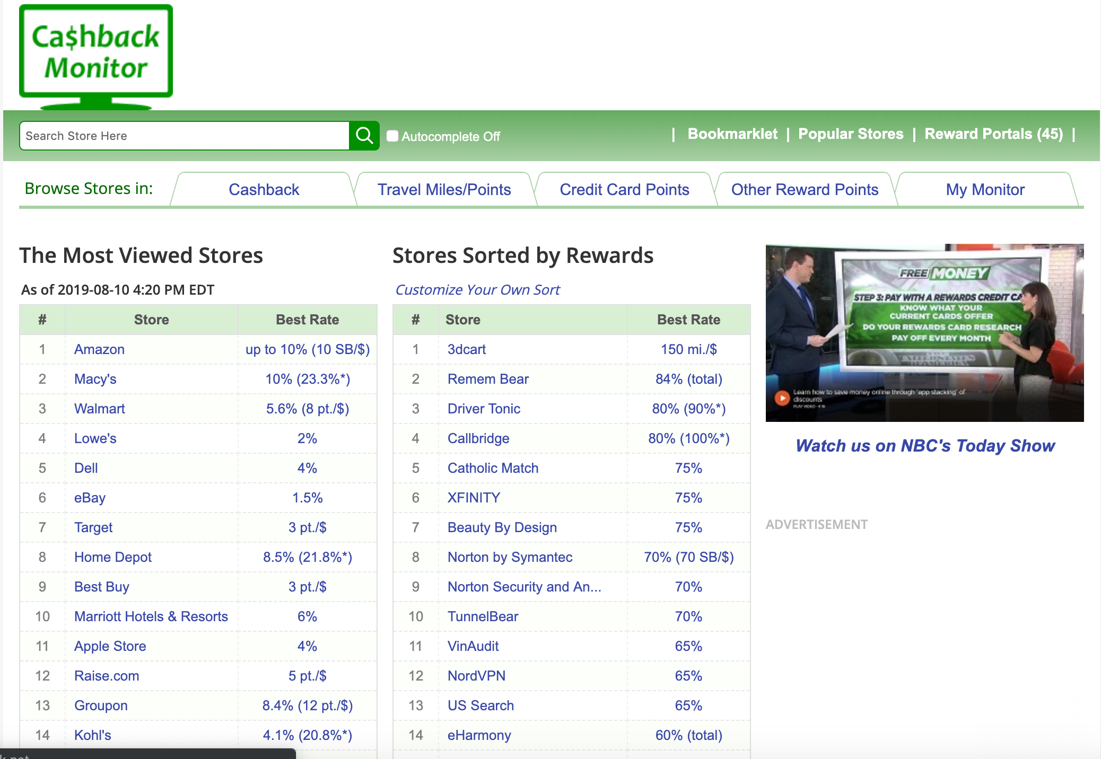Click the Driver Tonic store link
Screen dimensions: 1101x759
(x=484, y=409)
